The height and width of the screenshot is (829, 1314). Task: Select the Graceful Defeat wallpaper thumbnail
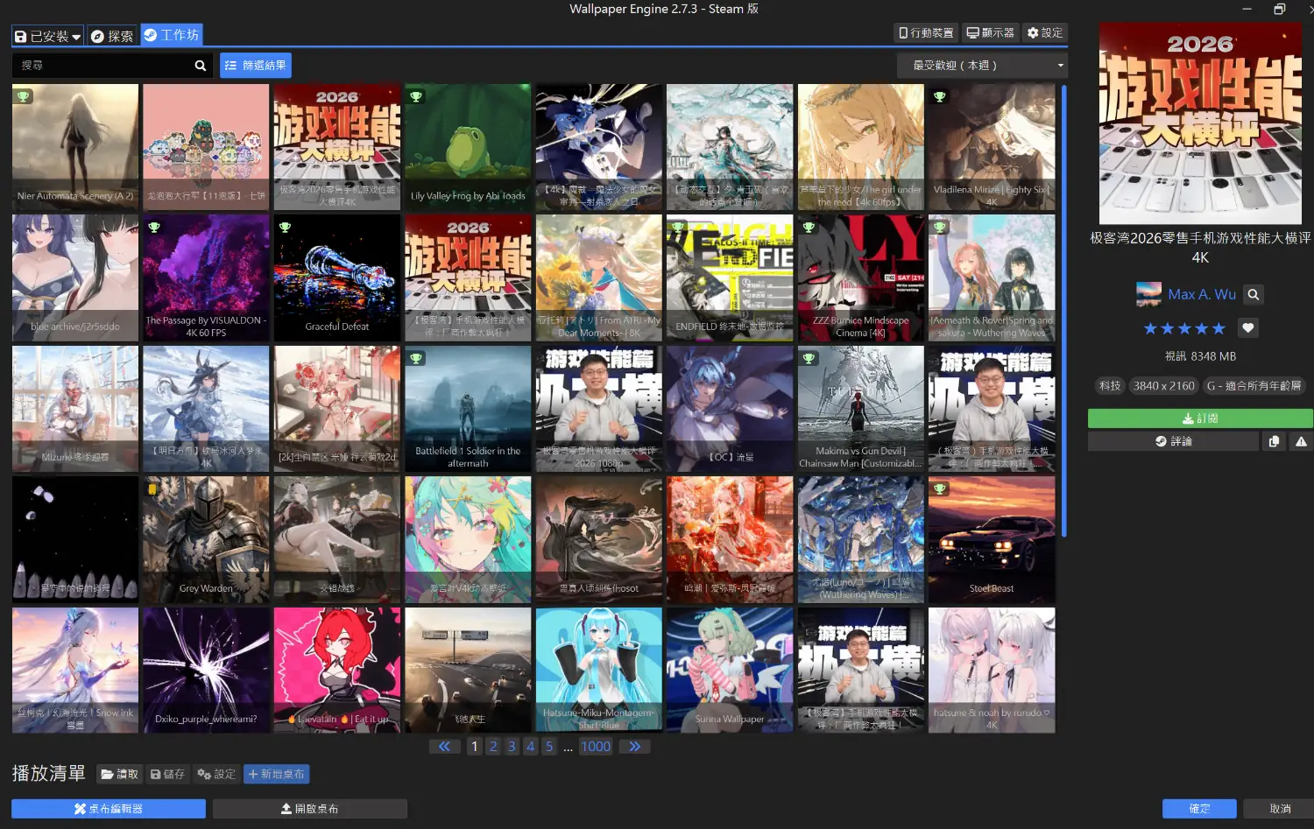pyautogui.click(x=336, y=278)
